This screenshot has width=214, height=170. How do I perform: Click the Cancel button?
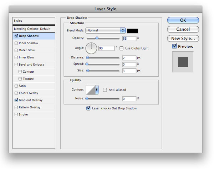(183, 29)
